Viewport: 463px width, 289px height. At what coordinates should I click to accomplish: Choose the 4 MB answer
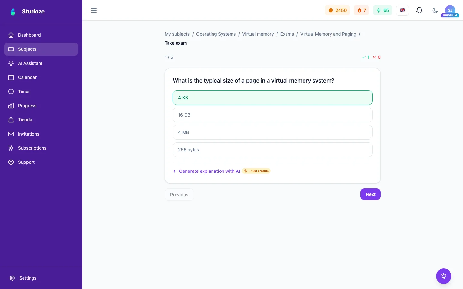pos(273,132)
